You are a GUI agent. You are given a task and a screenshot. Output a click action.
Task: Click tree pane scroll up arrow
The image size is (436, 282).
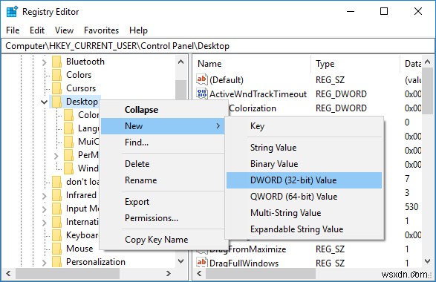(181, 62)
